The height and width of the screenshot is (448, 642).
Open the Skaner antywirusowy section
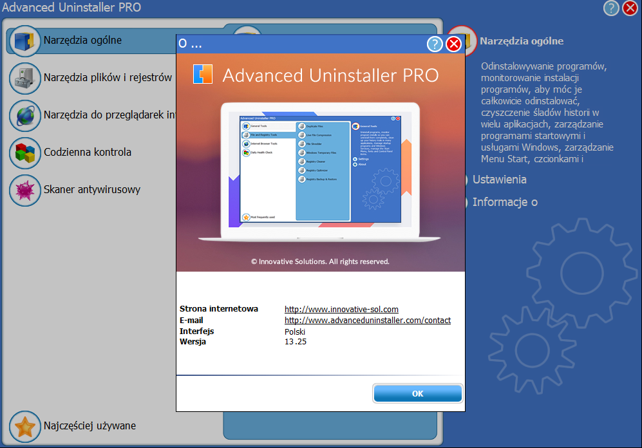(92, 189)
